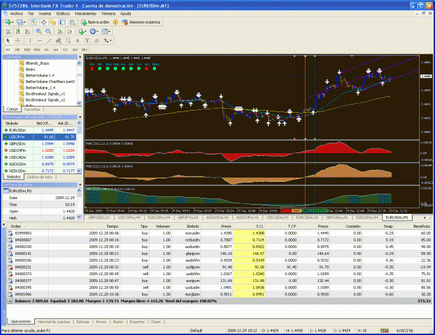The image size is (435, 335).
Task: Set timeframe to M15
Action: [27, 49]
